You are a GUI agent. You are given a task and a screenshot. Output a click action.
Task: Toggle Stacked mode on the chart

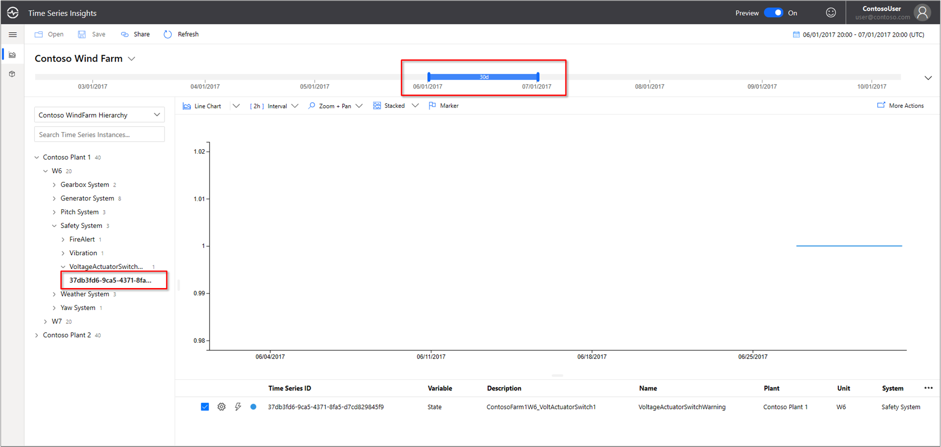pyautogui.click(x=377, y=105)
